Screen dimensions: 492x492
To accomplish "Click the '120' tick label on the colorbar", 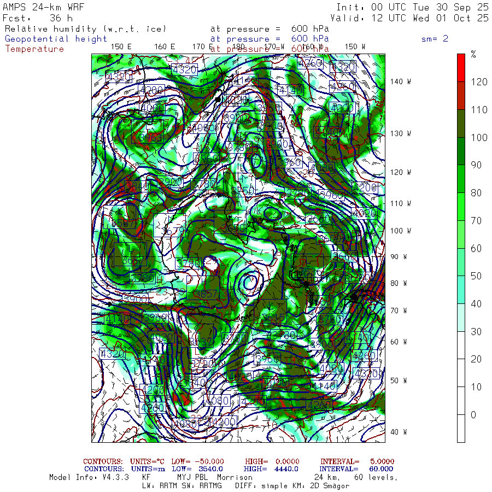I will (479, 82).
